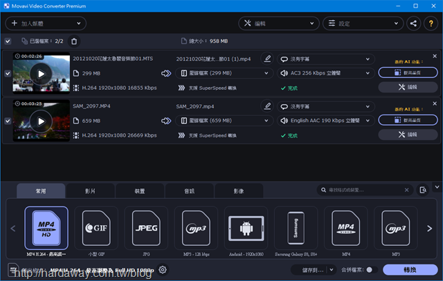Play the 00:02:26 video preview

coord(42,74)
